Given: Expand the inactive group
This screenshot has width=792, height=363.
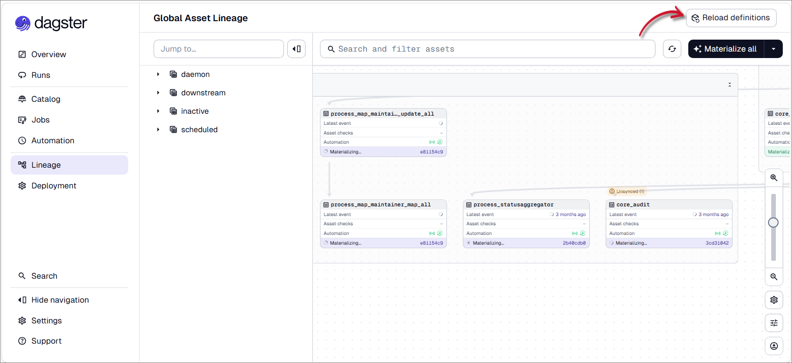Looking at the screenshot, I should [158, 111].
